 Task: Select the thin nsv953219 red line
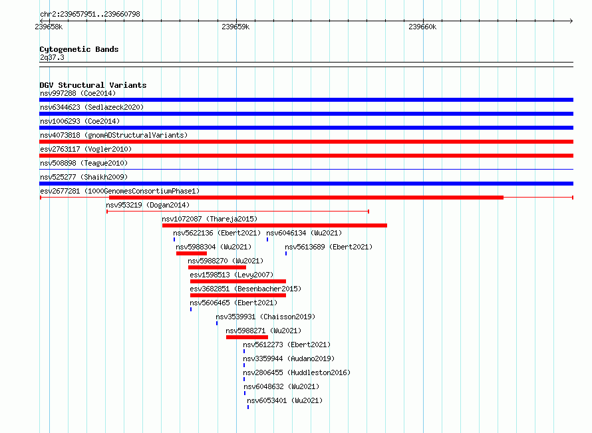pyautogui.click(x=238, y=212)
